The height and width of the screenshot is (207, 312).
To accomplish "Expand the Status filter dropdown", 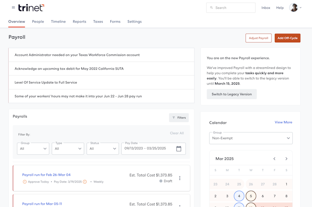I will 102,149.
